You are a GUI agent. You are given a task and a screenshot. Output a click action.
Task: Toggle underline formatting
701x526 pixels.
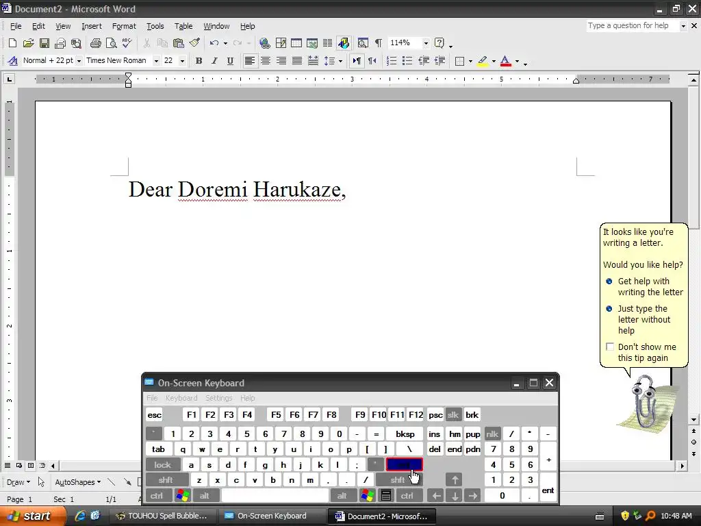(x=230, y=61)
